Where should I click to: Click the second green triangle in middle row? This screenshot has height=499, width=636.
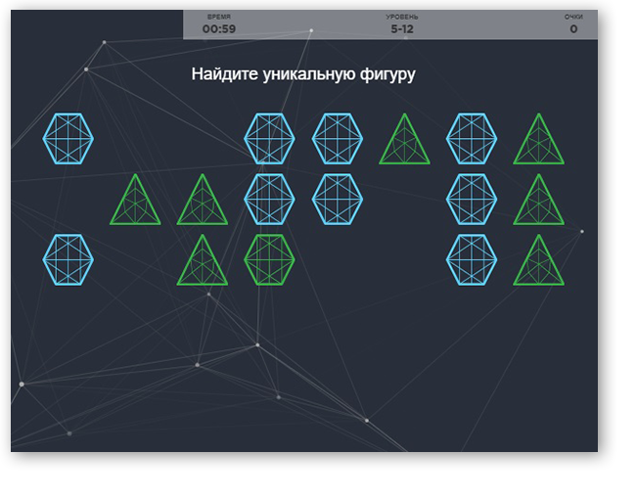[202, 202]
